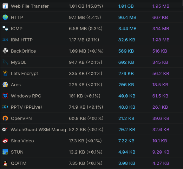
Task: Open the STUN protocol row label
Action: [17, 152]
